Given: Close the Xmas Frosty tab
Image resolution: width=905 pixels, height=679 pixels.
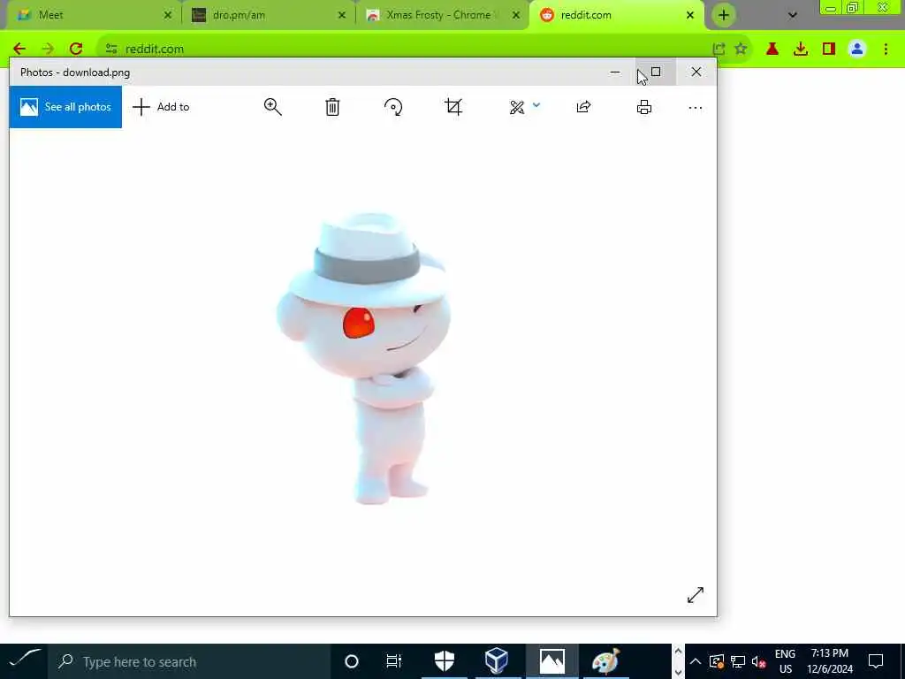Looking at the screenshot, I should click(516, 15).
